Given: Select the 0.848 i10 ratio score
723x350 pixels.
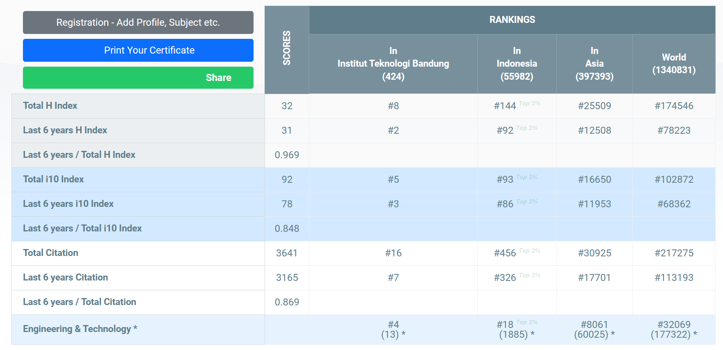Looking at the screenshot, I should click(287, 229).
